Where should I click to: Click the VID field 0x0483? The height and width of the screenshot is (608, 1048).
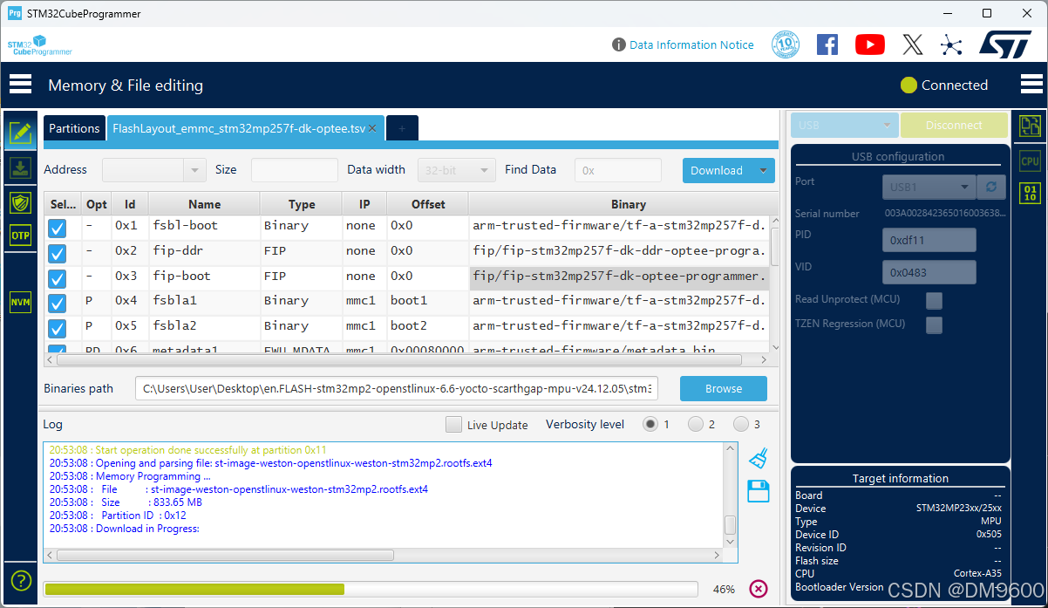929,272
